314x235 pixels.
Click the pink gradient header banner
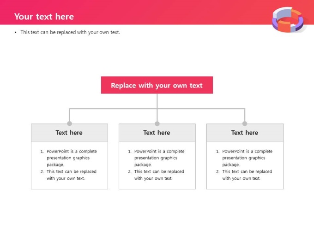click(157, 12)
